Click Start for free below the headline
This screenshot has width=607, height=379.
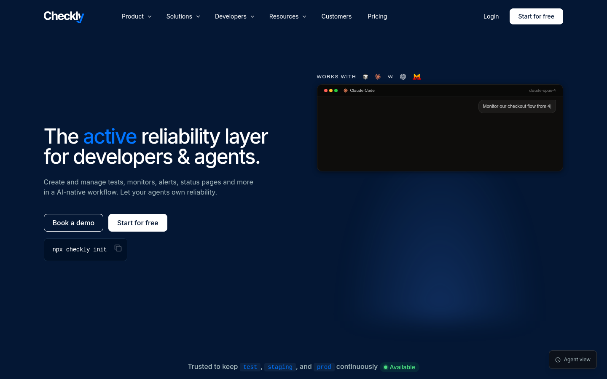coord(138,223)
